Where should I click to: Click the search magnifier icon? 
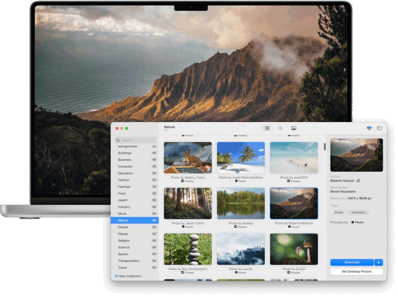[x=118, y=140]
